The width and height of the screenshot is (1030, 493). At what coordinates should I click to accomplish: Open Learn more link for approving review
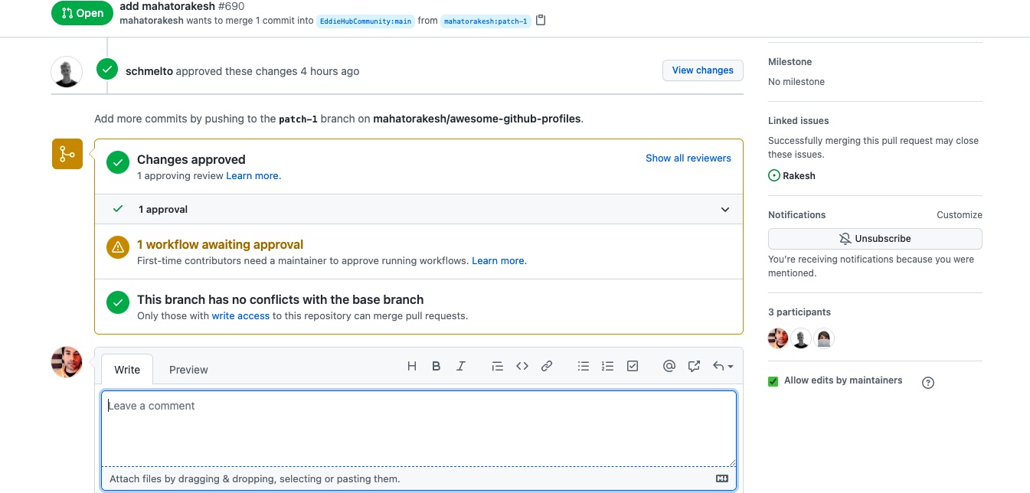253,176
